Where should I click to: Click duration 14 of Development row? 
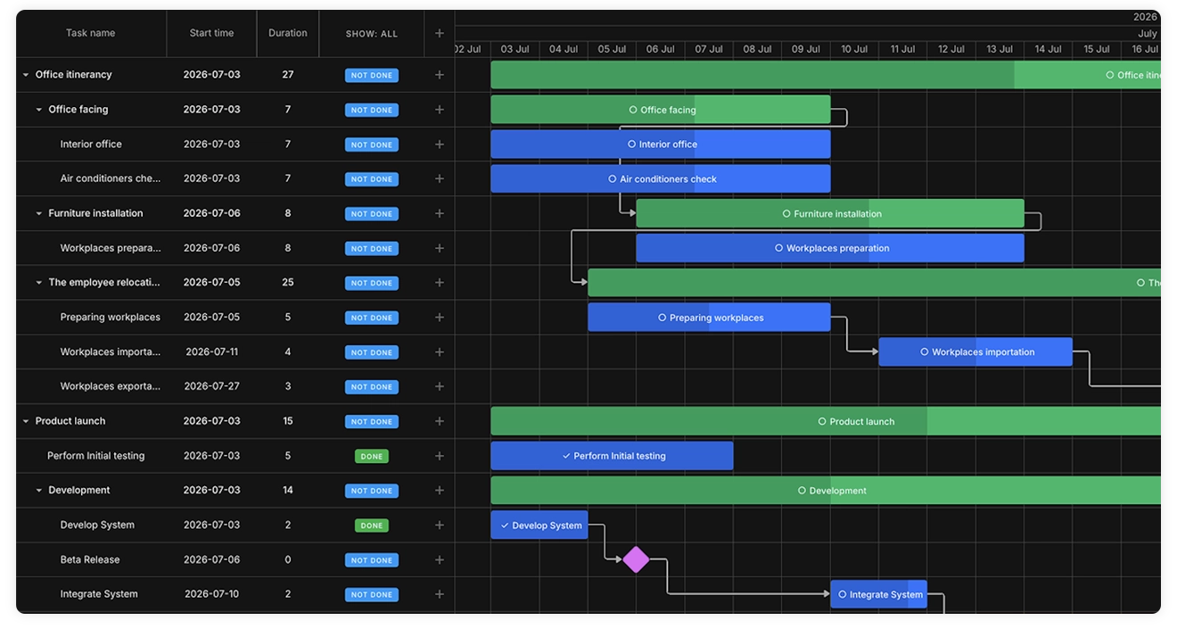[x=288, y=491]
